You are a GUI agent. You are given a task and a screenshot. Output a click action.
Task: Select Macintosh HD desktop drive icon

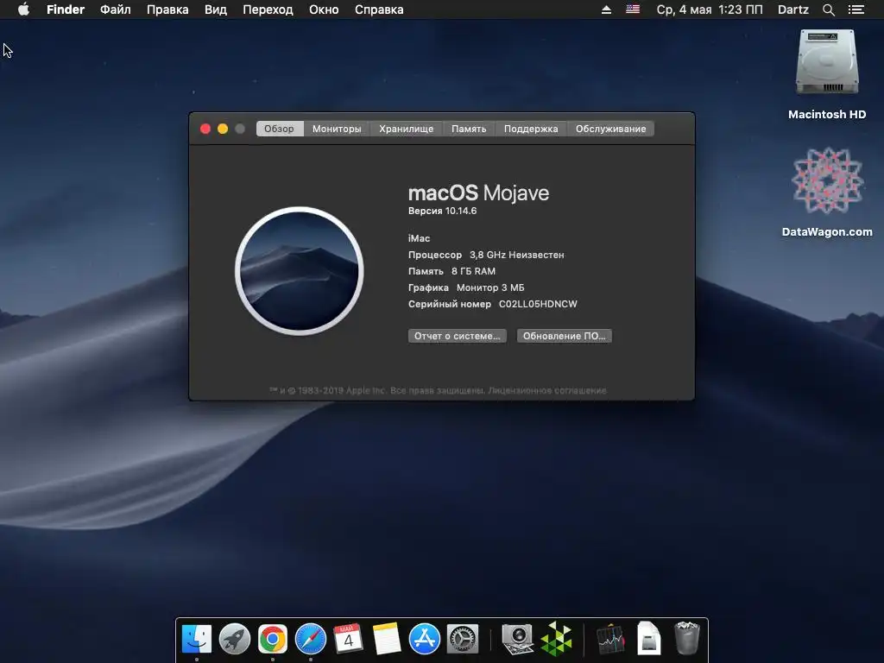tap(827, 62)
